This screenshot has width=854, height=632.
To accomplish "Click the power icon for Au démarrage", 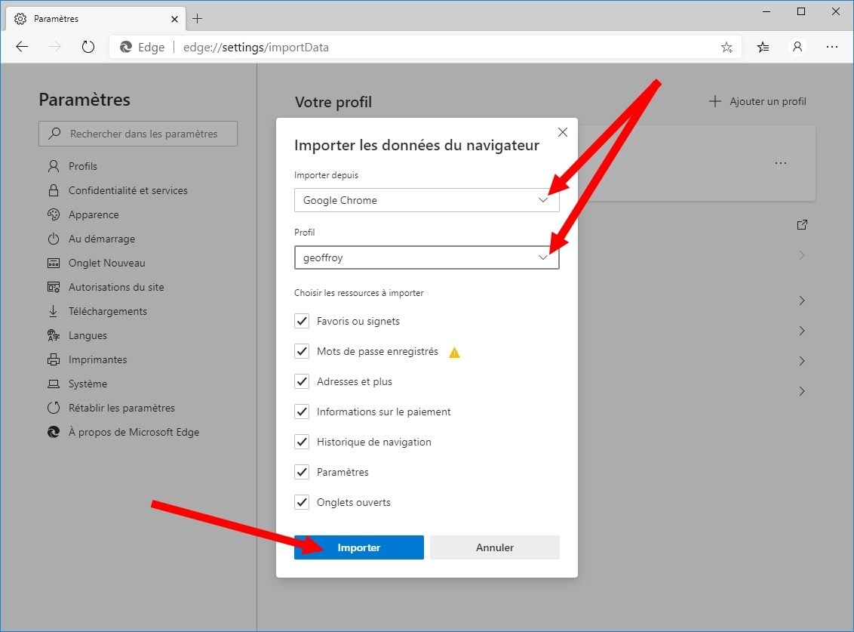I will pyautogui.click(x=54, y=239).
